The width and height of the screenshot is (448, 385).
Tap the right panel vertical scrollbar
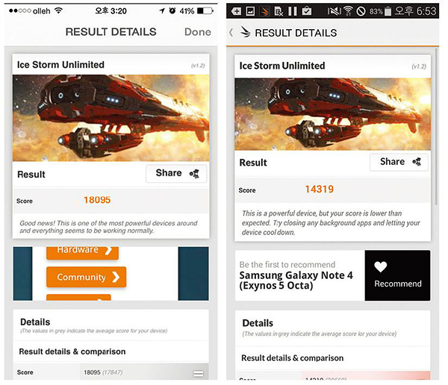coord(436,127)
